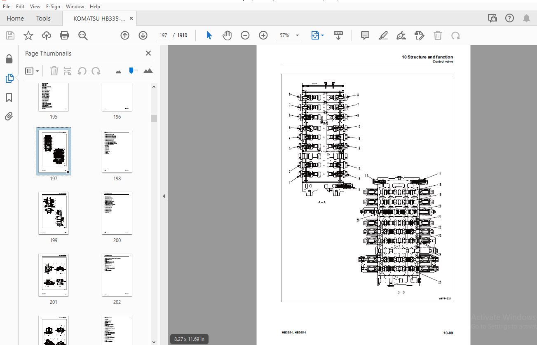
Task: Switch to the Tools tab
Action: point(43,18)
